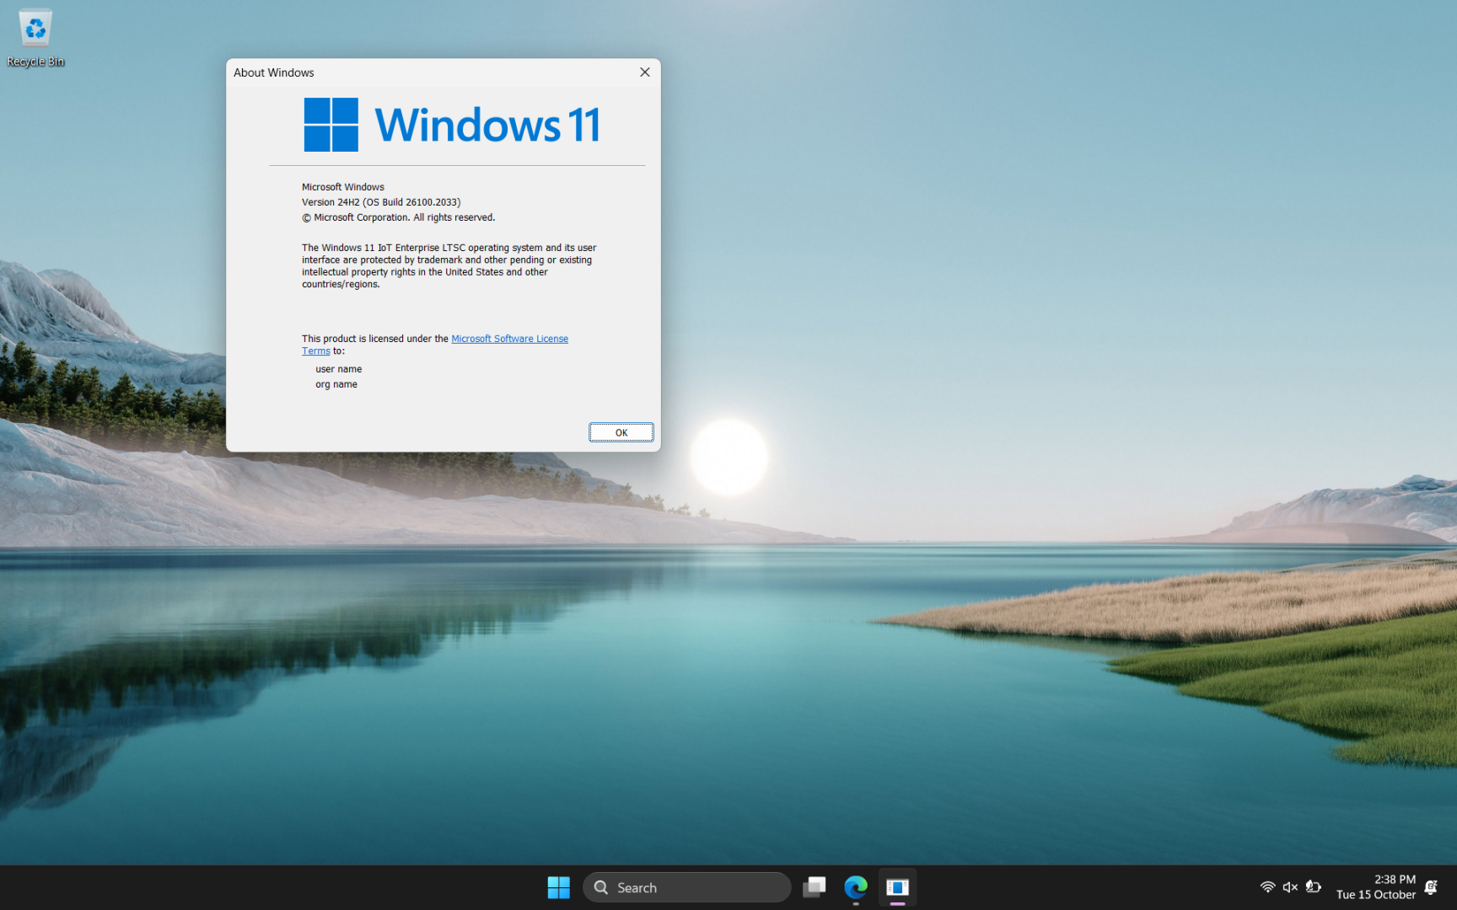Open the clock showing 2:38 PM

1376,887
